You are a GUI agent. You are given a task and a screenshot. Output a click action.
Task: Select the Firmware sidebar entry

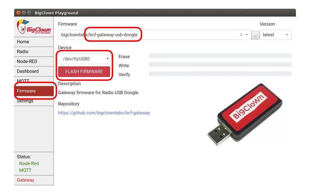(x=34, y=91)
